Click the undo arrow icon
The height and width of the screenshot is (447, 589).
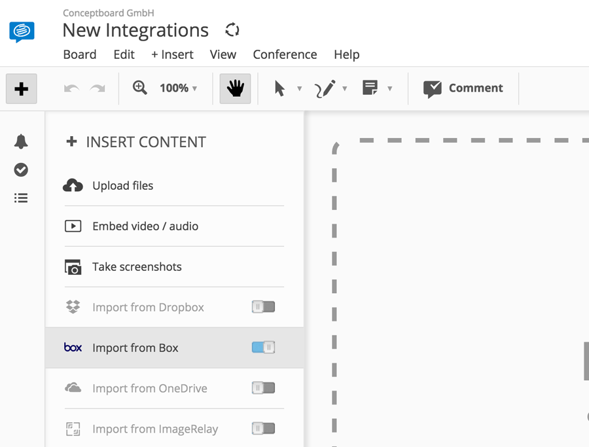coord(72,88)
